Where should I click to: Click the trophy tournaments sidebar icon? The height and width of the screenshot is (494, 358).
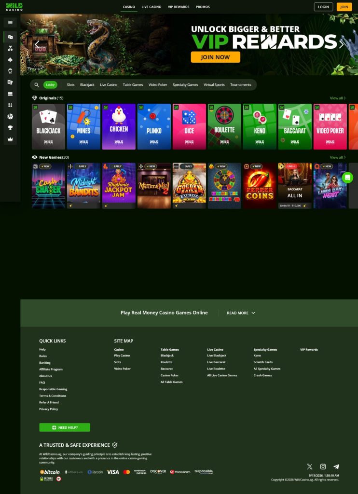pyautogui.click(x=10, y=127)
